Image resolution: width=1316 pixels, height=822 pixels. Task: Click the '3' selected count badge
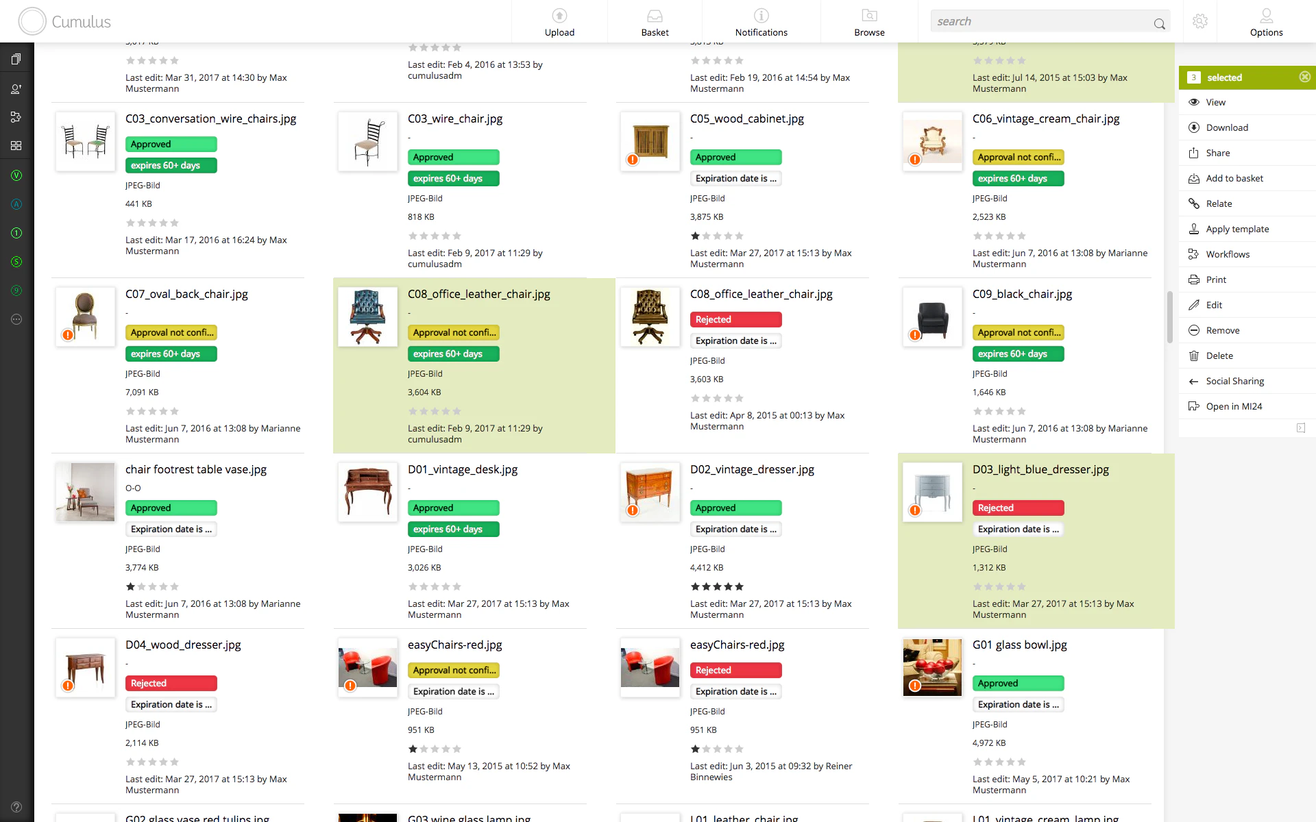click(x=1193, y=77)
